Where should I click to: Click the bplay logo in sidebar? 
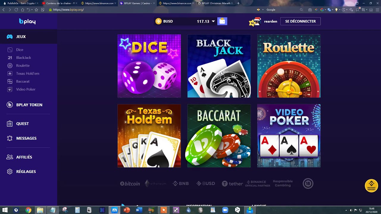coord(27,21)
